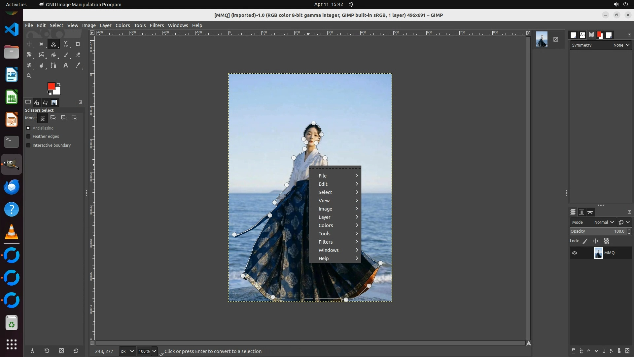Select the Crop tool

pos(78,44)
